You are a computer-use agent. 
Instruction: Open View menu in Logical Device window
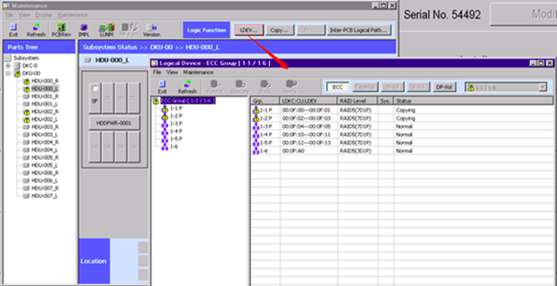click(x=171, y=73)
